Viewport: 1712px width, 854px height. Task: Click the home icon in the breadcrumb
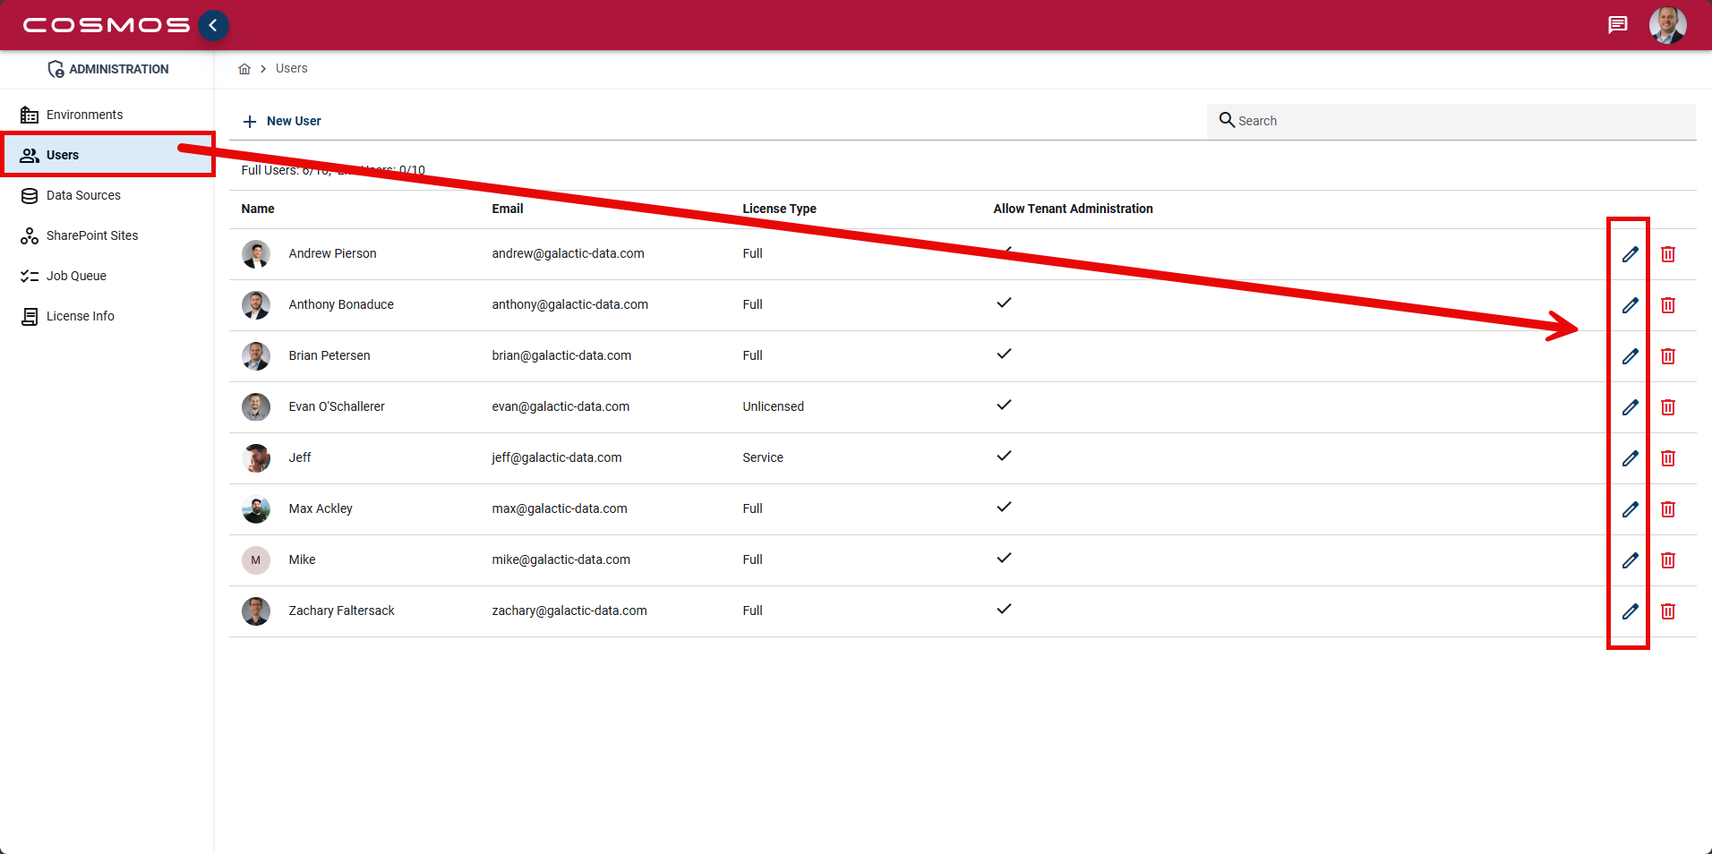(244, 68)
